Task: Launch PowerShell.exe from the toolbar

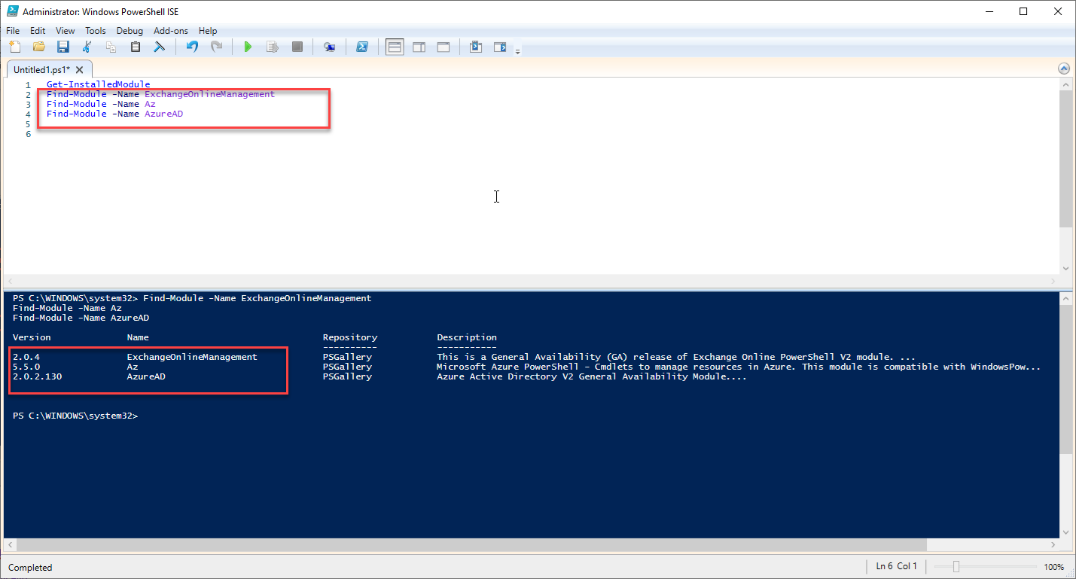Action: click(362, 47)
